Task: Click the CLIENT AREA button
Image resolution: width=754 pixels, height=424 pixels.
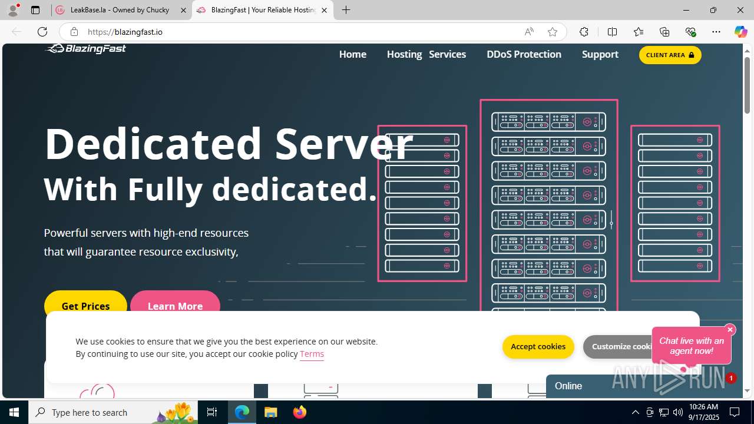Action: tap(670, 55)
